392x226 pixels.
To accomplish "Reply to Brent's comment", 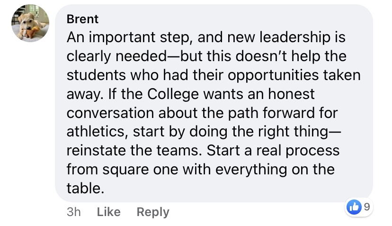I will point(152,212).
